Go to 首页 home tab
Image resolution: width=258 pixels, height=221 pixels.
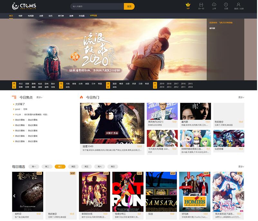[x=11, y=16]
